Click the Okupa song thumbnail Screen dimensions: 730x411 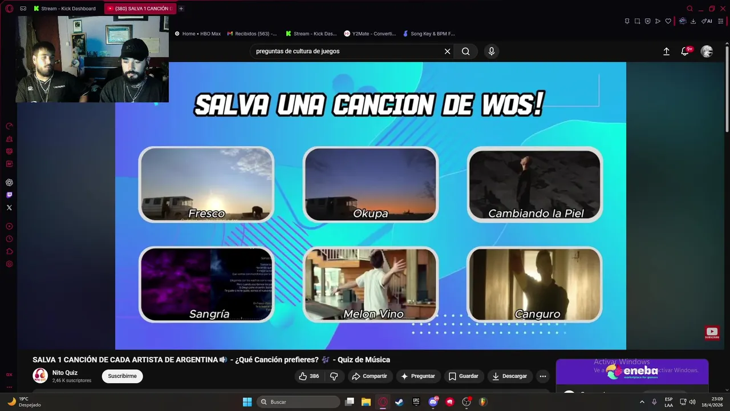pos(371,184)
